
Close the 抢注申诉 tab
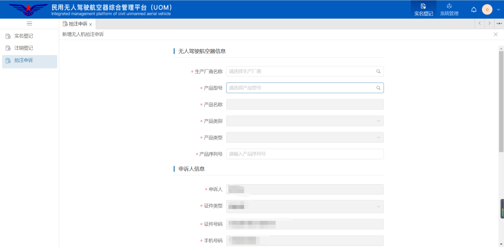91,24
